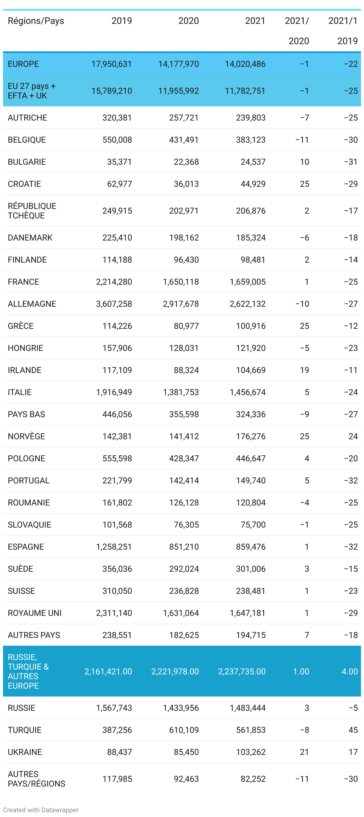Viewport: 364px width, 817px height.
Task: Click Belgium's 2020 value 431,491
Action: [x=183, y=140]
